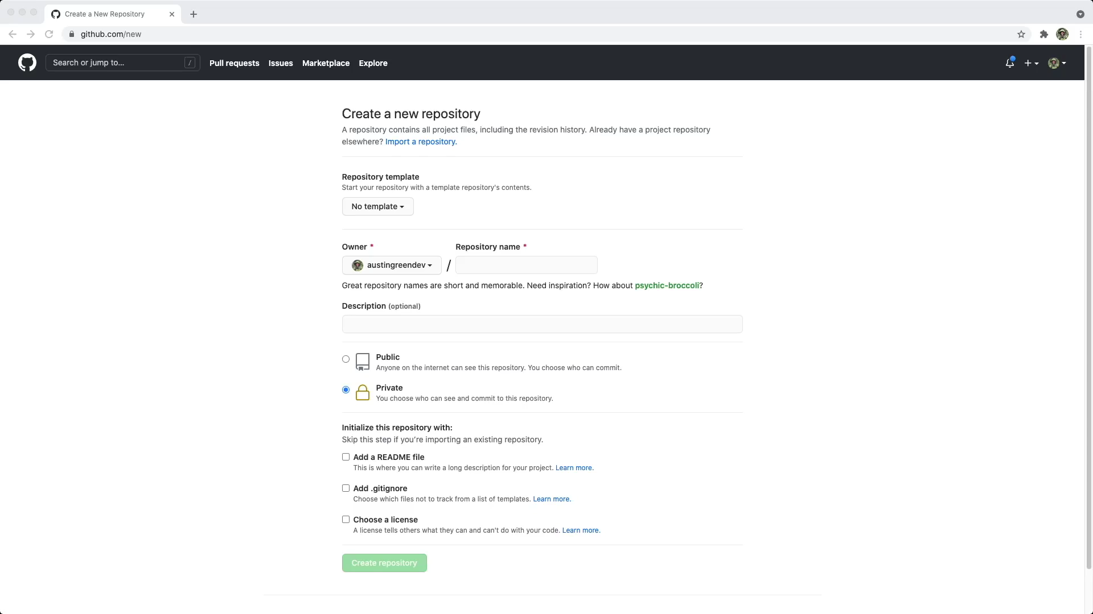Use suggested name psychic-broccoli
This screenshot has height=614, width=1093.
point(667,285)
